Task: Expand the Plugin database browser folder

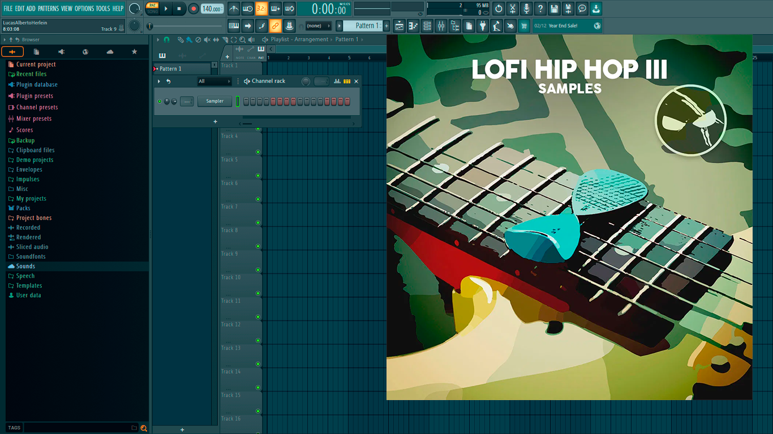Action: click(x=37, y=85)
